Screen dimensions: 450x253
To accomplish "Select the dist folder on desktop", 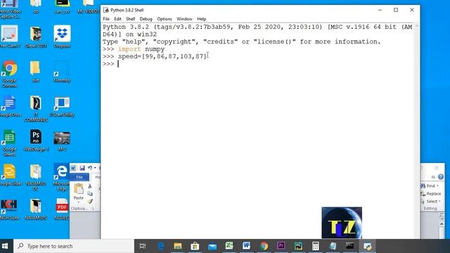I will point(36,72).
